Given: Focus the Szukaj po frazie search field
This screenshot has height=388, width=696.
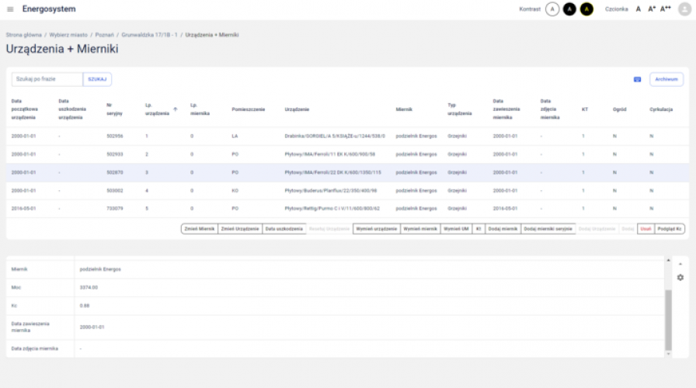Looking at the screenshot, I should tap(47, 79).
